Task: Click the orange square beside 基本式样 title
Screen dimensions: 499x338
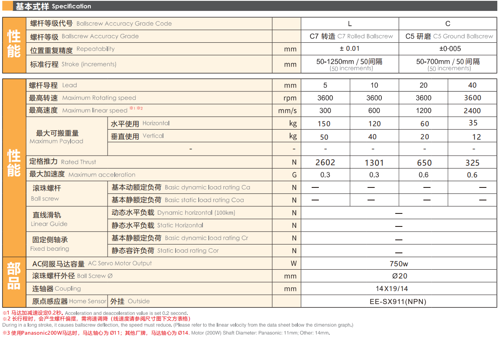Action: (8, 6)
